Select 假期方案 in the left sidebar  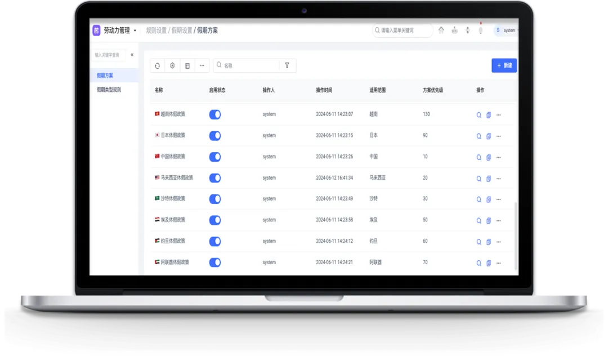[105, 75]
